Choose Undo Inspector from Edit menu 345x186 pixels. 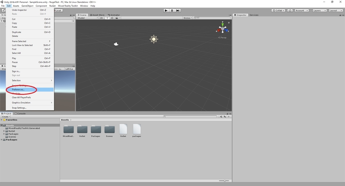pos(30,10)
